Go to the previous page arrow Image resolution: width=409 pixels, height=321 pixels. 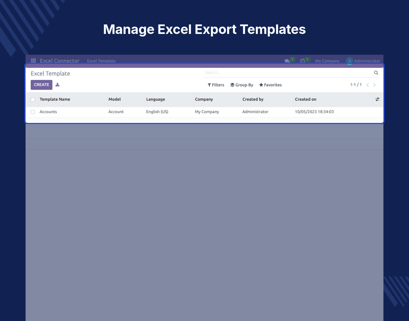pos(367,85)
